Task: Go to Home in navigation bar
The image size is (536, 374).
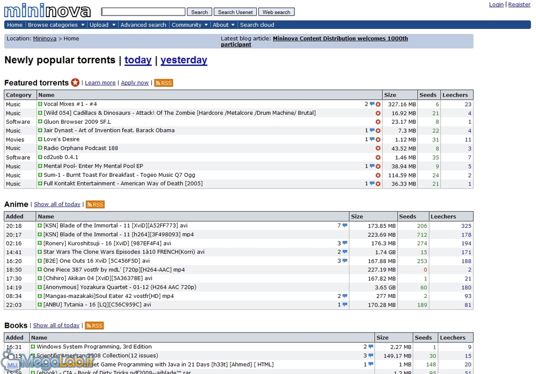Action: (14, 25)
